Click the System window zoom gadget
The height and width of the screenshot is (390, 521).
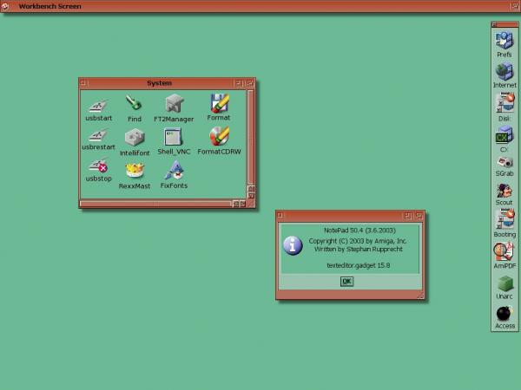(238, 83)
